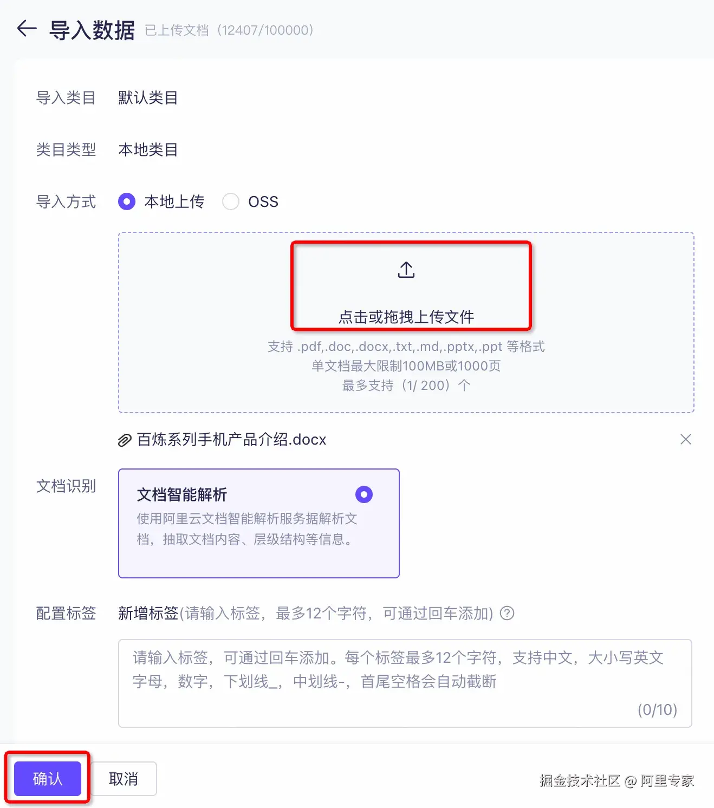714x808 pixels.
Task: Click the 文档智能解析 card description text
Action: coord(246,529)
